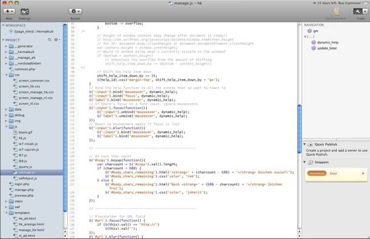Open the project gear options menu
Image resolution: width=370 pixels, height=239 pixels.
coord(56,40)
